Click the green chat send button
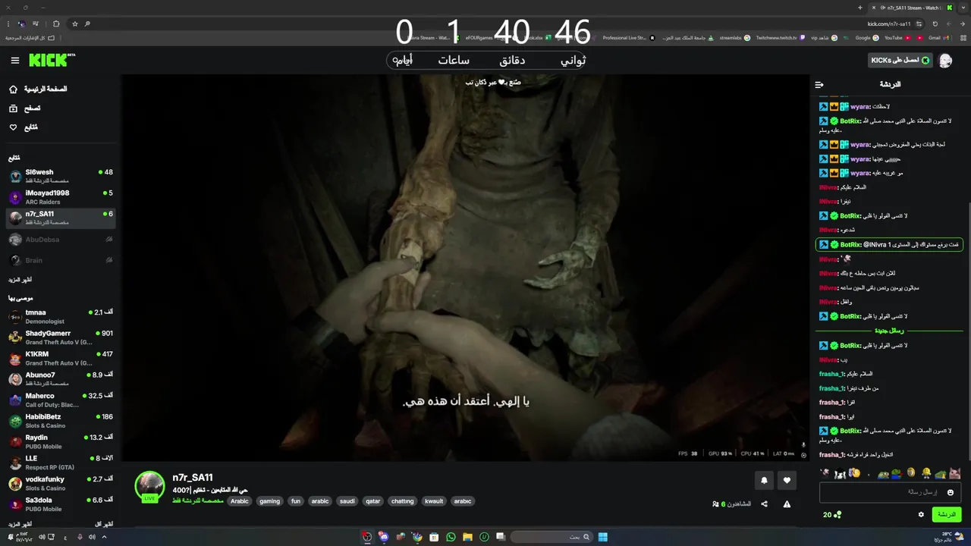The width and height of the screenshot is (971, 546). [x=946, y=515]
